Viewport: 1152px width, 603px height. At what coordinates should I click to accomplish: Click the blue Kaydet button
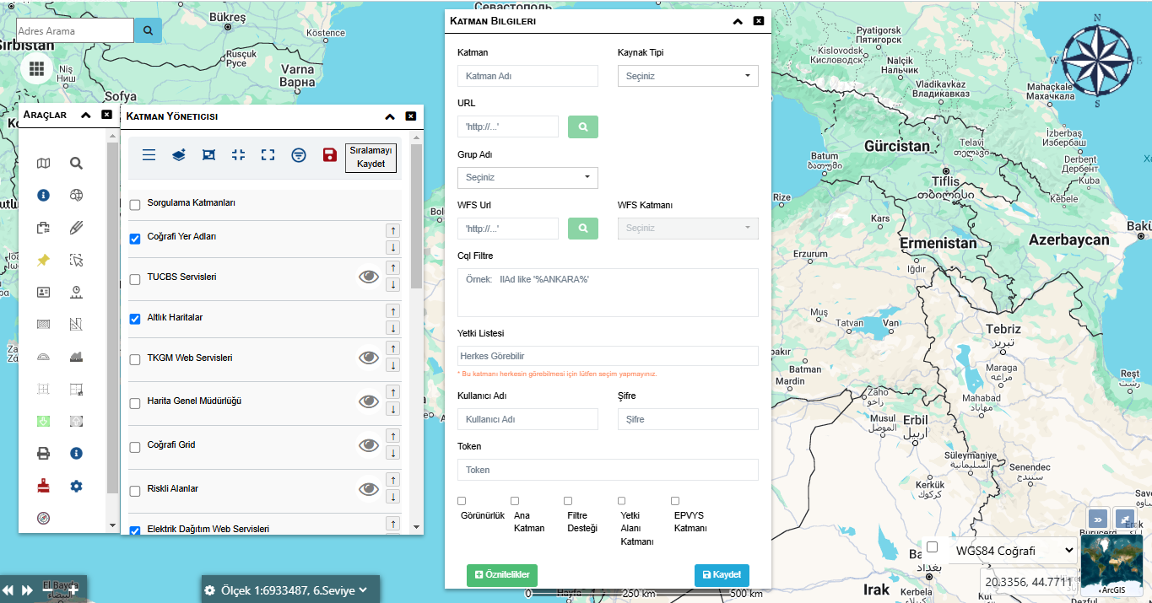coord(722,575)
